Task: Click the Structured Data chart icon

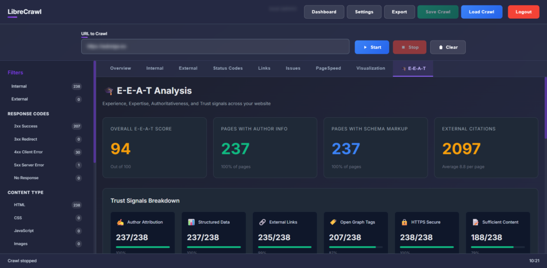Action: click(191, 222)
